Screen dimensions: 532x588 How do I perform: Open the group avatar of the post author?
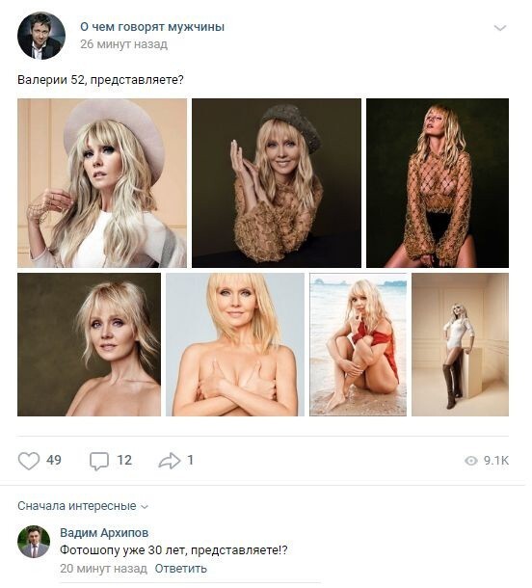[x=41, y=36]
